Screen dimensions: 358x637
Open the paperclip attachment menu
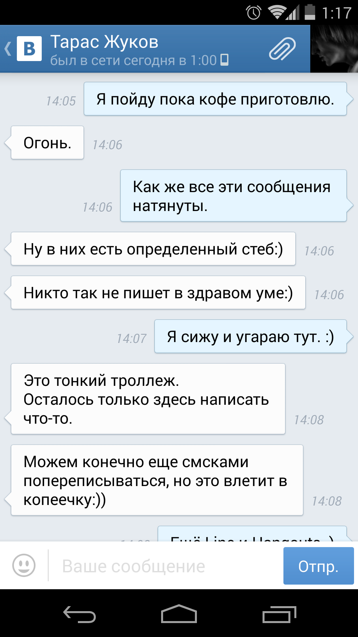(x=282, y=49)
